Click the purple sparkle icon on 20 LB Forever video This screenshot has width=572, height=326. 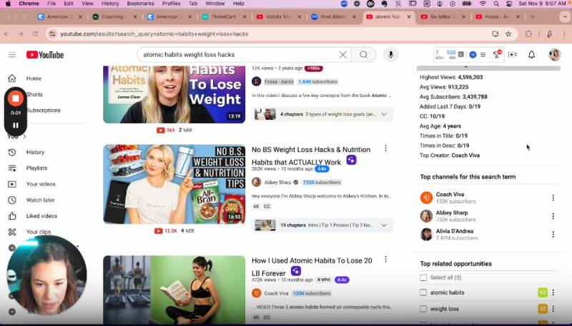[x=296, y=271]
